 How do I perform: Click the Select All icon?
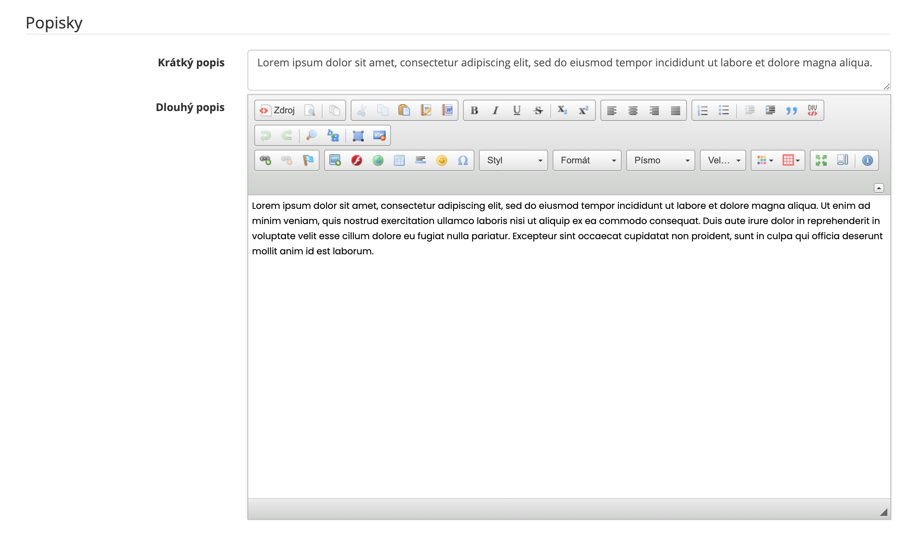point(358,135)
